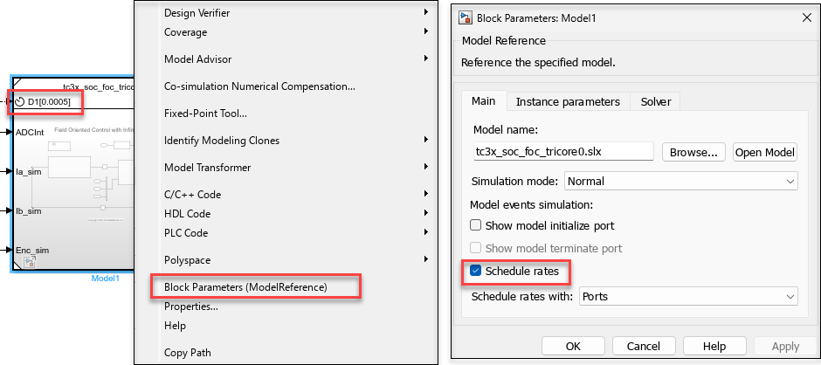Switch to the Solver tab

pyautogui.click(x=656, y=101)
